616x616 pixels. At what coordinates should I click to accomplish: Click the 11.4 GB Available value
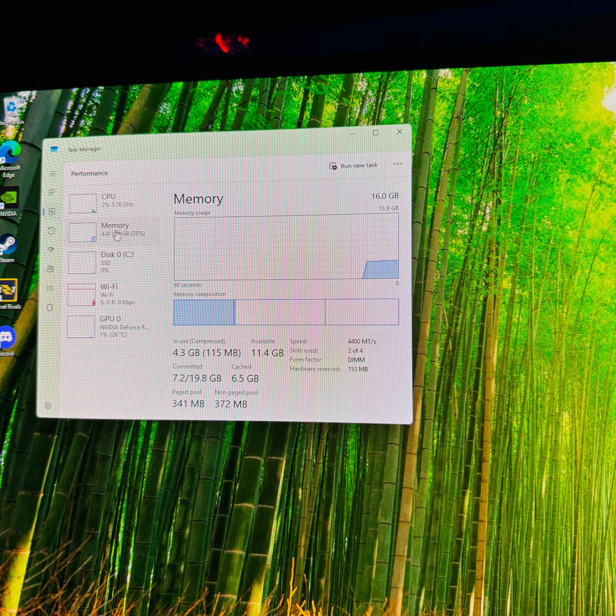pos(267,353)
